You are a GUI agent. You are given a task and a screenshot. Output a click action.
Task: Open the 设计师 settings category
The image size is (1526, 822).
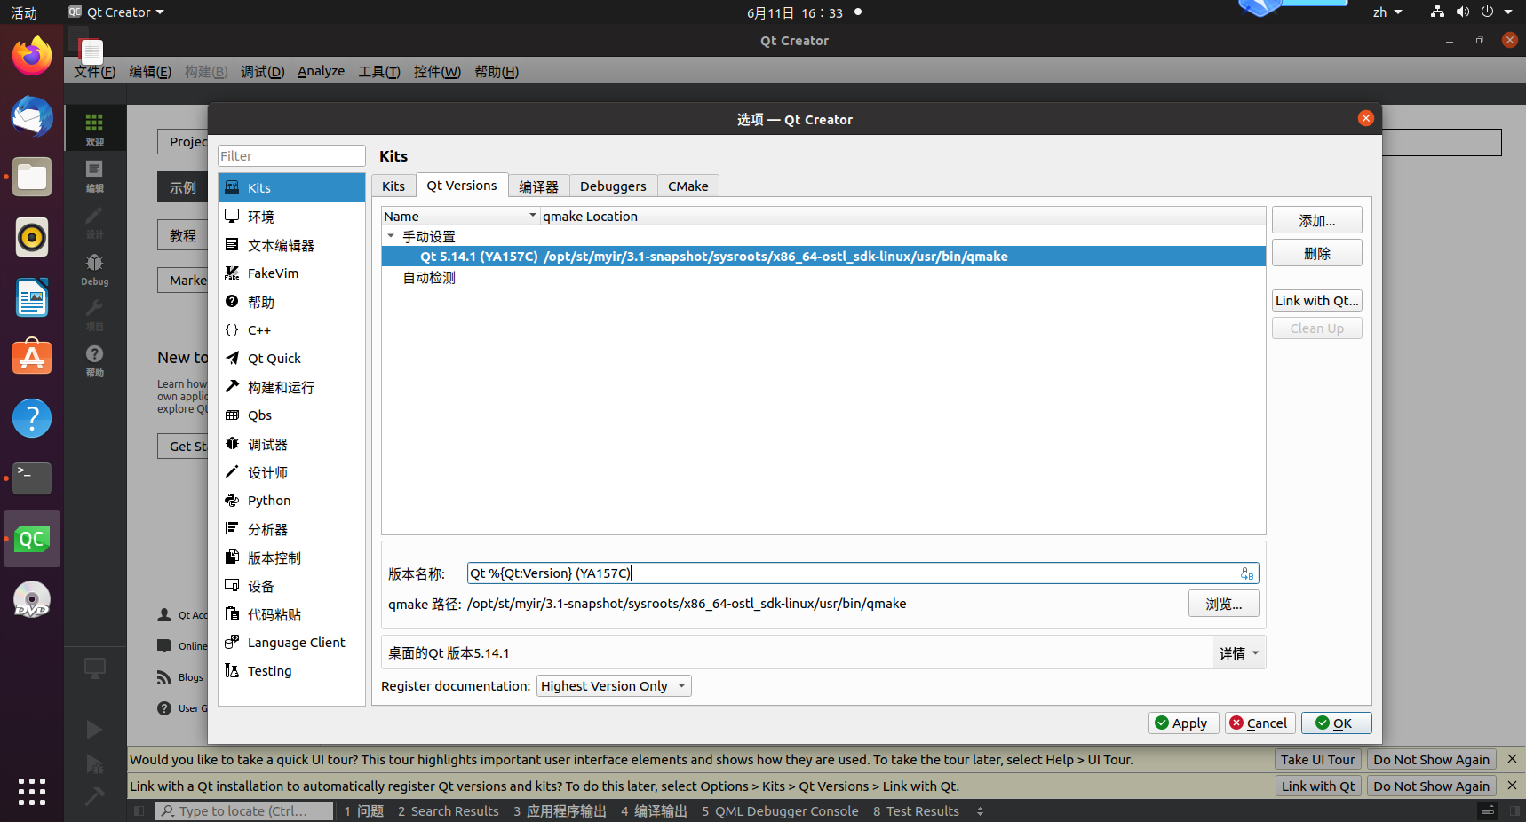(x=291, y=472)
